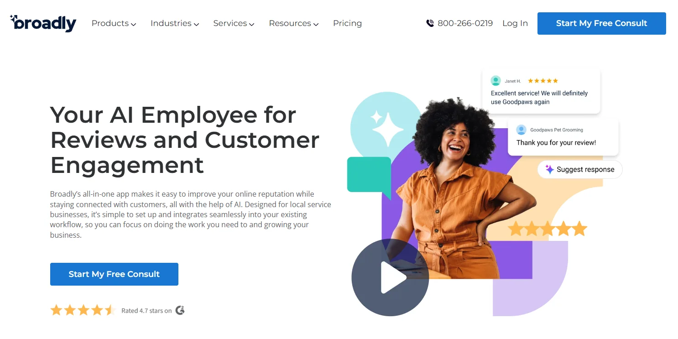Image resolution: width=678 pixels, height=339 pixels.
Task: Click the white sparkle star in blue circle
Action: click(387, 125)
